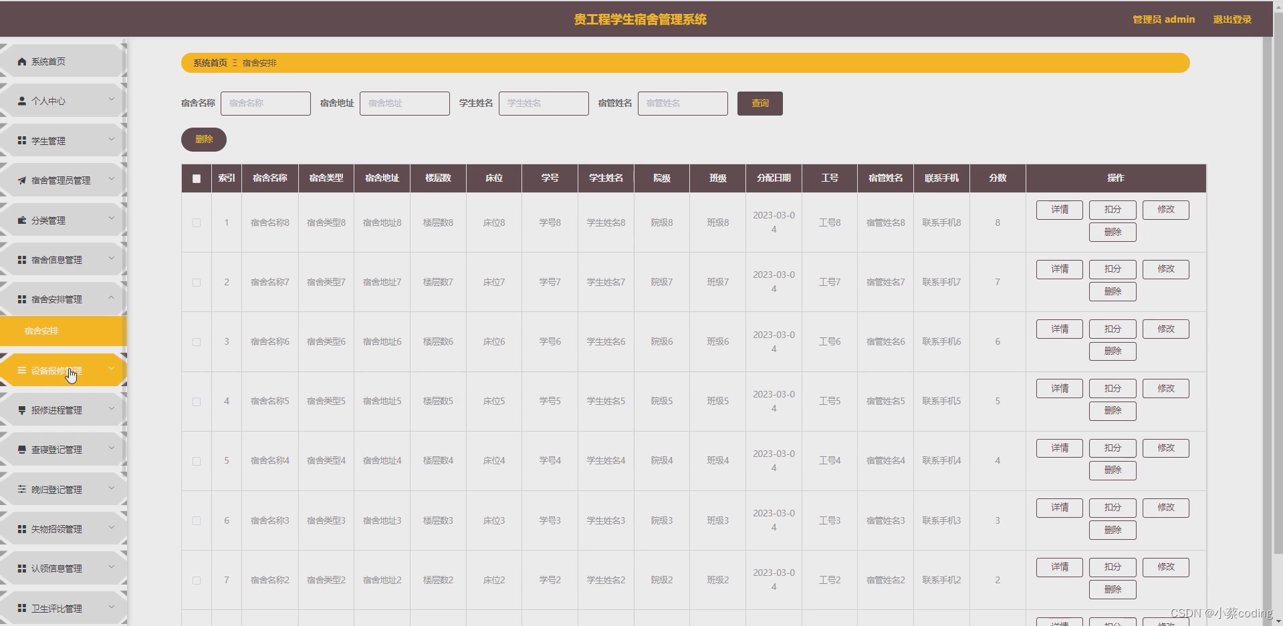Expand the 晚归登记管理 menu chevron
1283x626 pixels.
112,488
